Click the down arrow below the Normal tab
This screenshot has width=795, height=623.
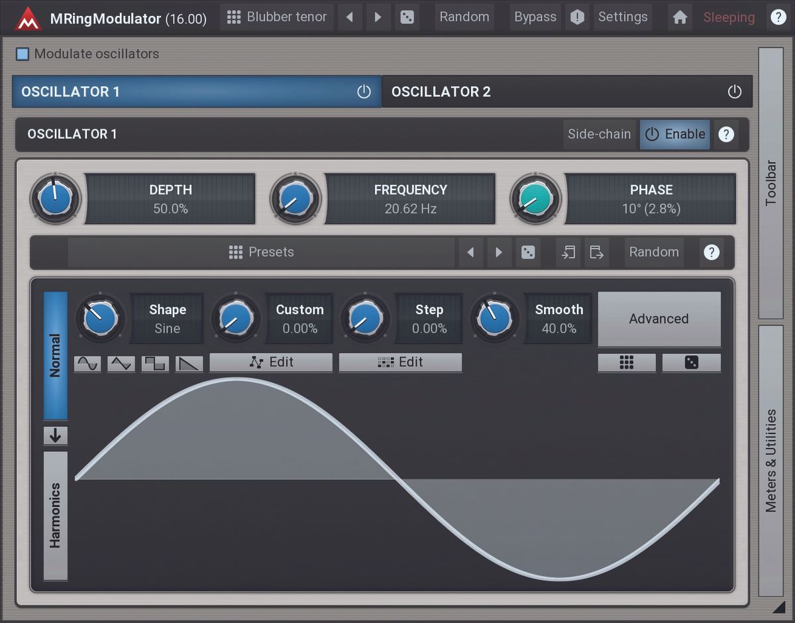coord(56,435)
